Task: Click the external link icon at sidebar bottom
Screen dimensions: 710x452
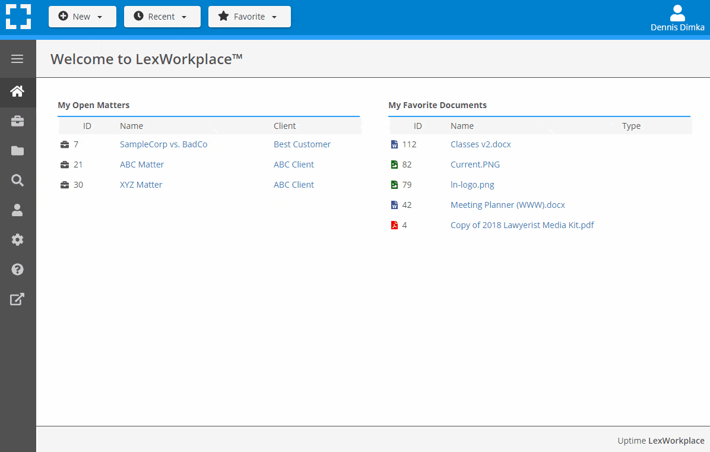Action: coord(18,299)
